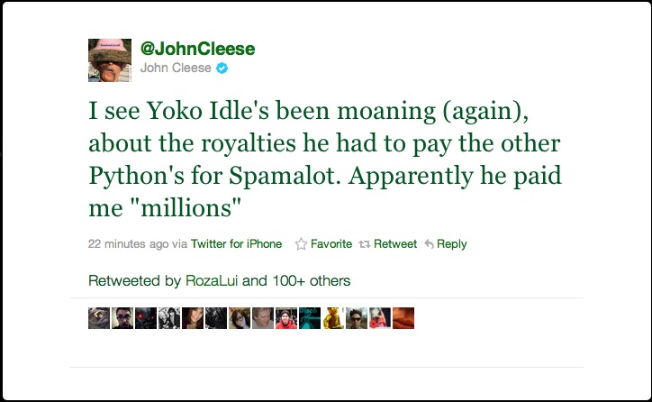The width and height of the screenshot is (652, 402).
Task: Click the first retweeter avatar
Action: click(x=99, y=318)
